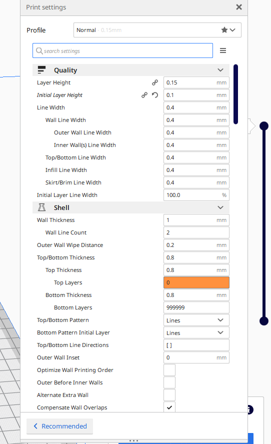Collapse the Shell section chevron
Image resolution: width=271 pixels, height=444 pixels.
click(220, 207)
